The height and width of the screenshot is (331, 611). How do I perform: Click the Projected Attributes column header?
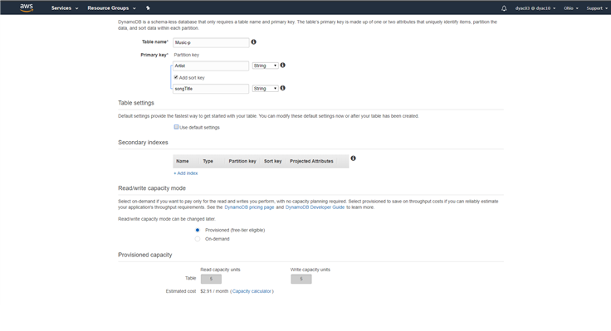(x=312, y=161)
